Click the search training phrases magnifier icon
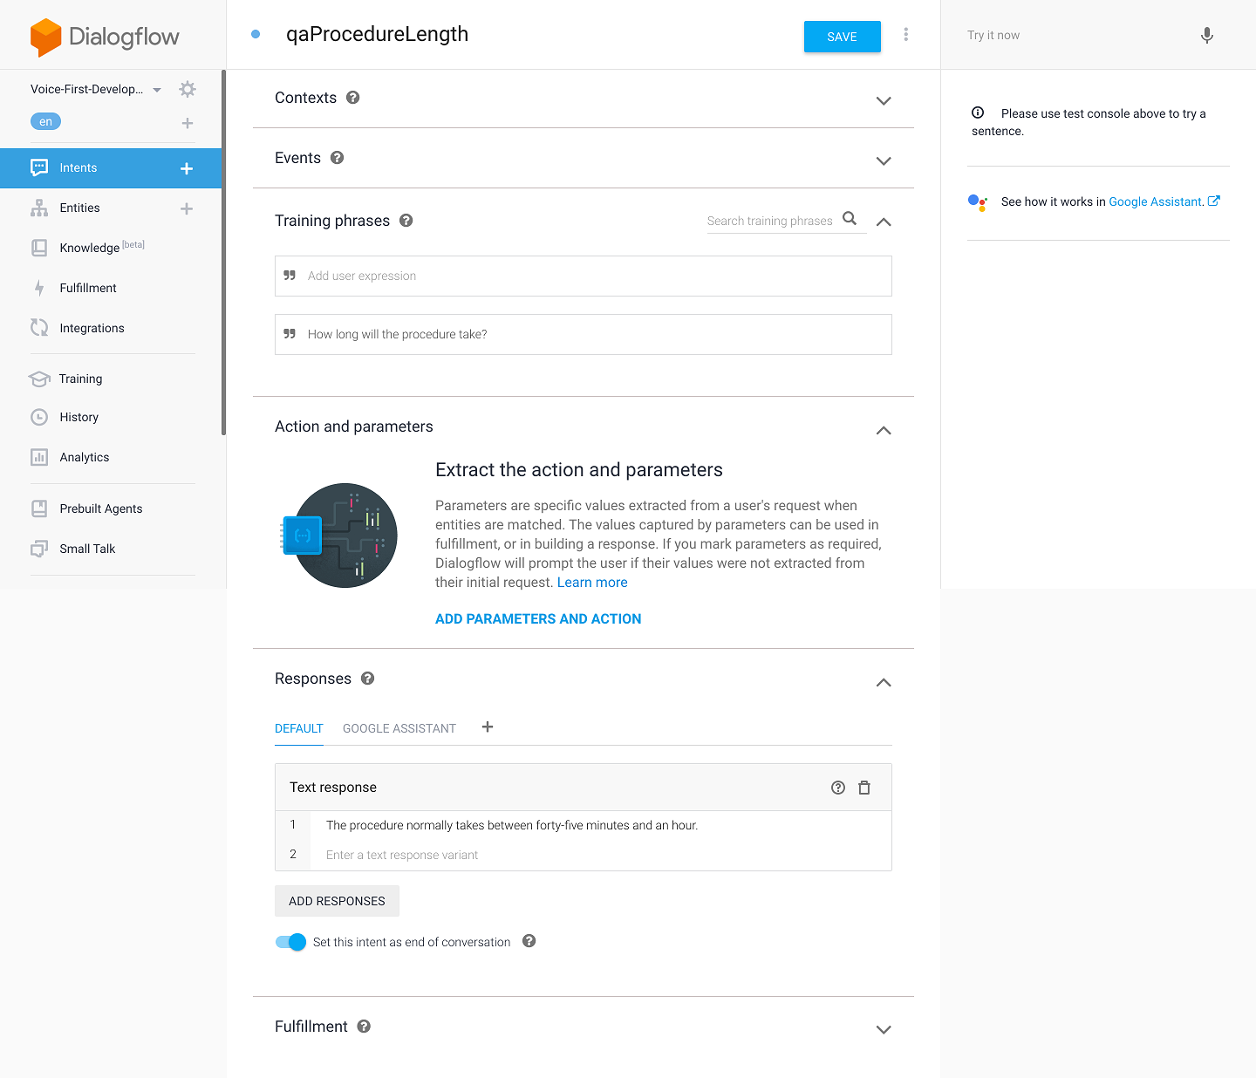The image size is (1256, 1078). click(x=850, y=219)
